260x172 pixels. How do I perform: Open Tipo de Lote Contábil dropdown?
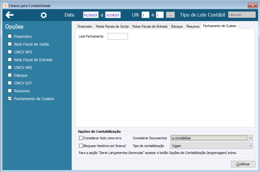coord(242,15)
